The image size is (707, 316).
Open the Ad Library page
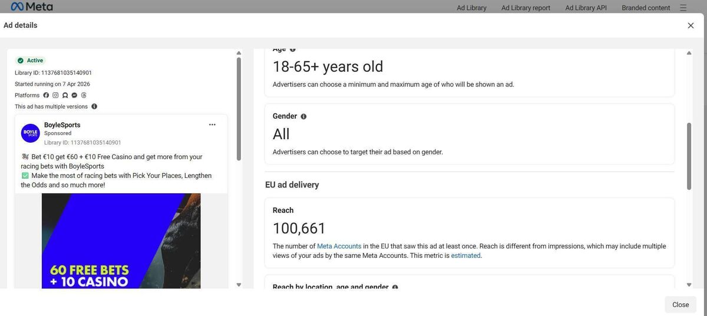(471, 8)
